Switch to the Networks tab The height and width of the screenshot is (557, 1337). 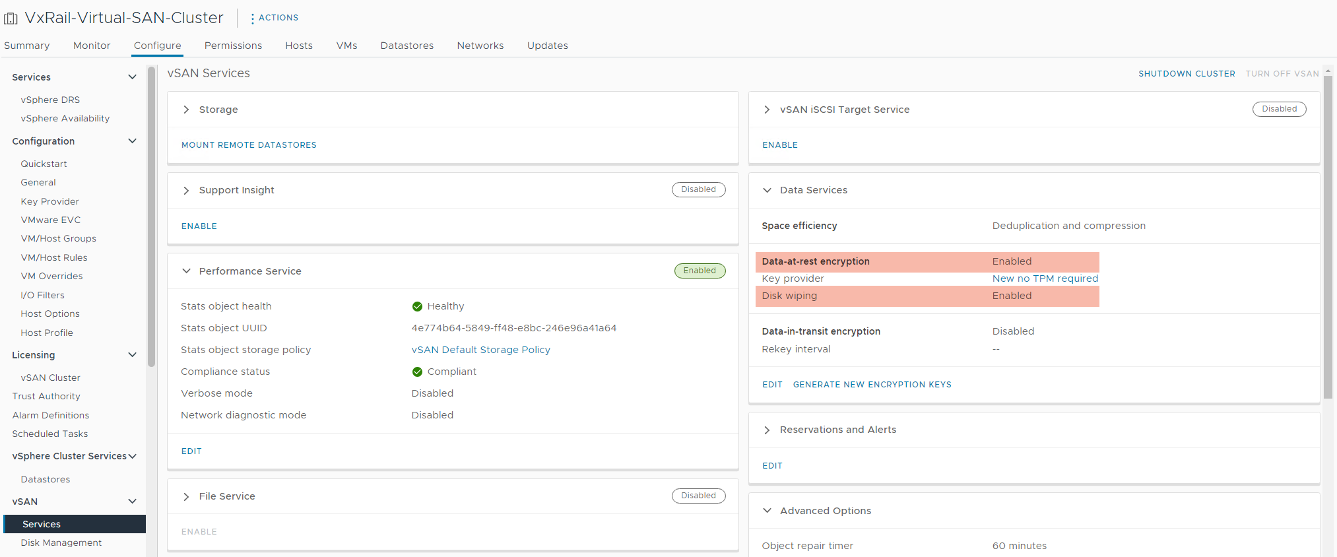[480, 46]
